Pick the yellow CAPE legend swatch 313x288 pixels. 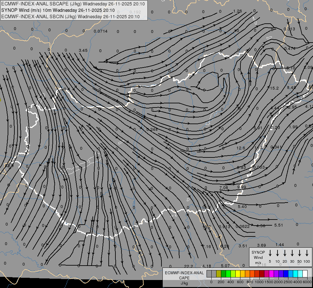(x=238, y=274)
